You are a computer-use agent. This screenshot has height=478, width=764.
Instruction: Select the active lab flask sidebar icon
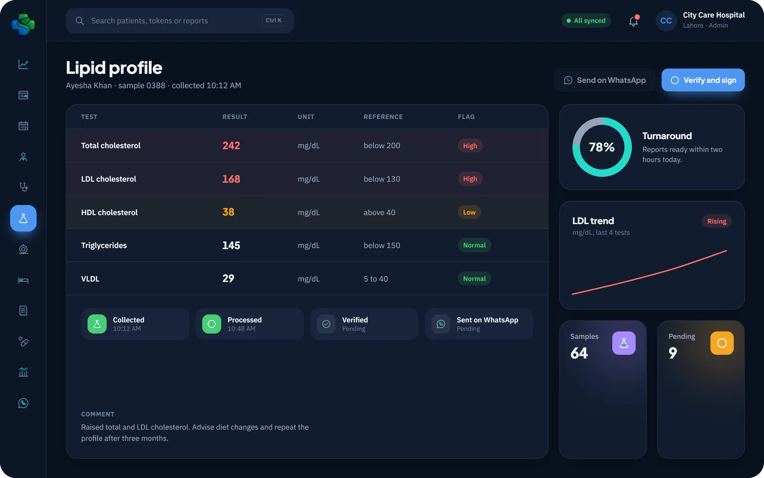(x=23, y=218)
